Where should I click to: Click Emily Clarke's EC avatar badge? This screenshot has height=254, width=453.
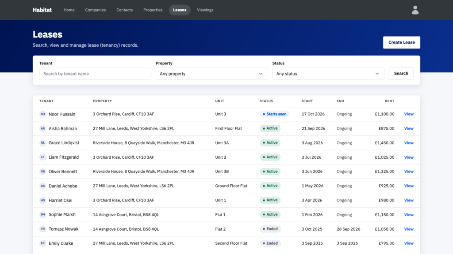pos(42,243)
